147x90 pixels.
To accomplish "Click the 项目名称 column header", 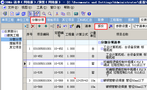I will [122, 35].
